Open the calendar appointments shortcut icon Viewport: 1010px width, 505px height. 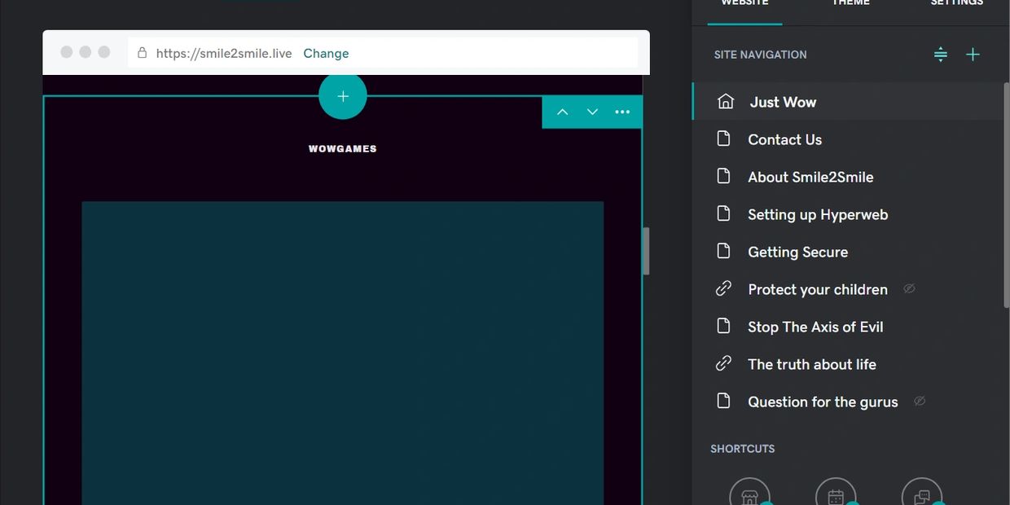(836, 494)
